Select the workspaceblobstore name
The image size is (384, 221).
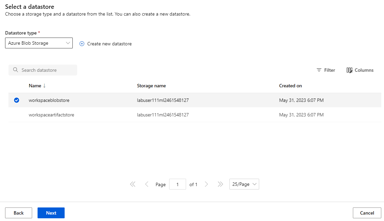49,100
